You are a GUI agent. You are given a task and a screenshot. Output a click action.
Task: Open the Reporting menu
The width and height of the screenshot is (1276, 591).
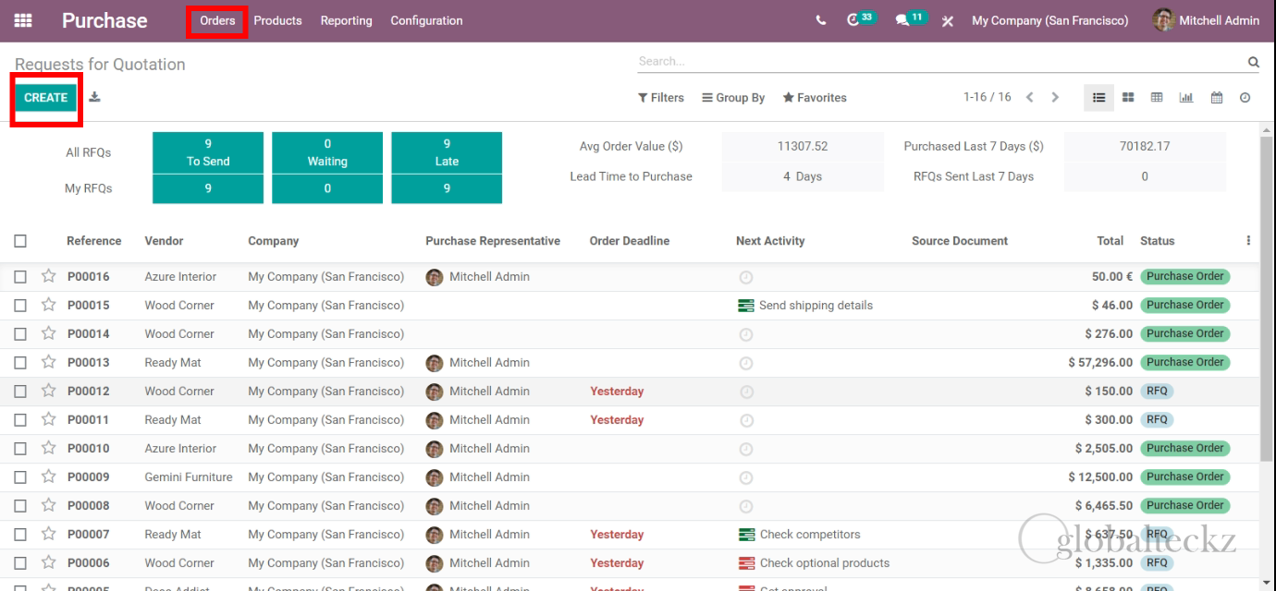pyautogui.click(x=346, y=20)
